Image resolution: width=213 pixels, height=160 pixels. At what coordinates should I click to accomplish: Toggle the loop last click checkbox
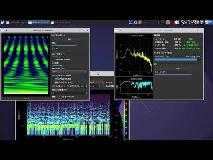[63, 82]
